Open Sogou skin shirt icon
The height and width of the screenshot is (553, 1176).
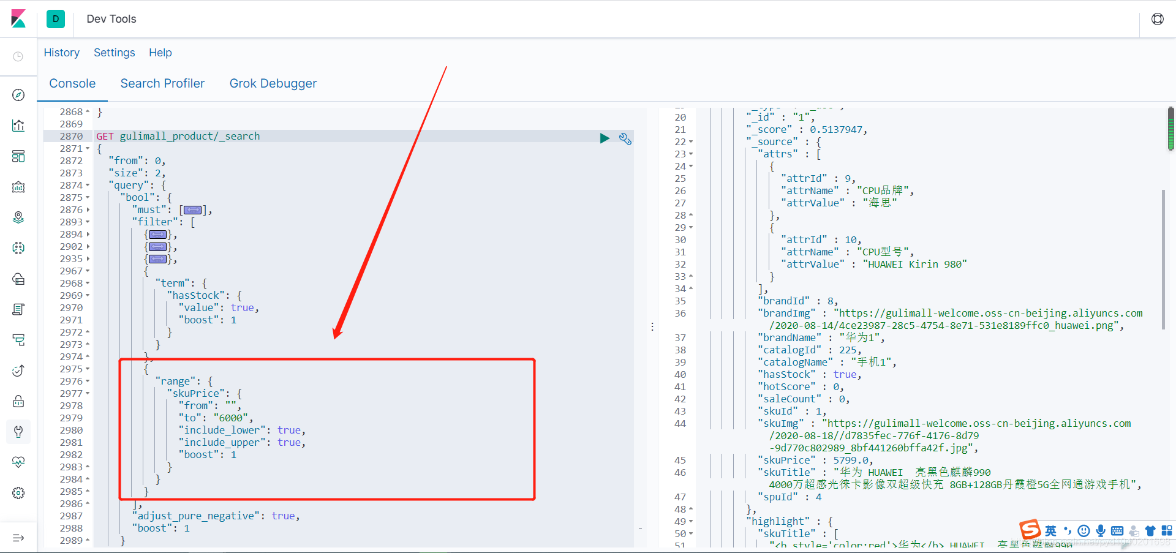[1150, 531]
